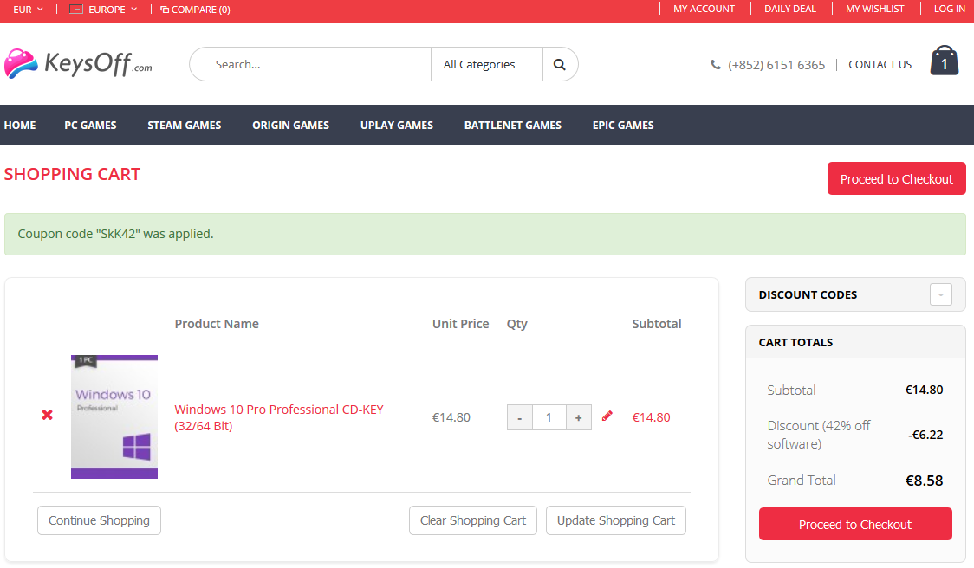Click the Grand Total €8.58 value
974x568 pixels.
coord(924,481)
